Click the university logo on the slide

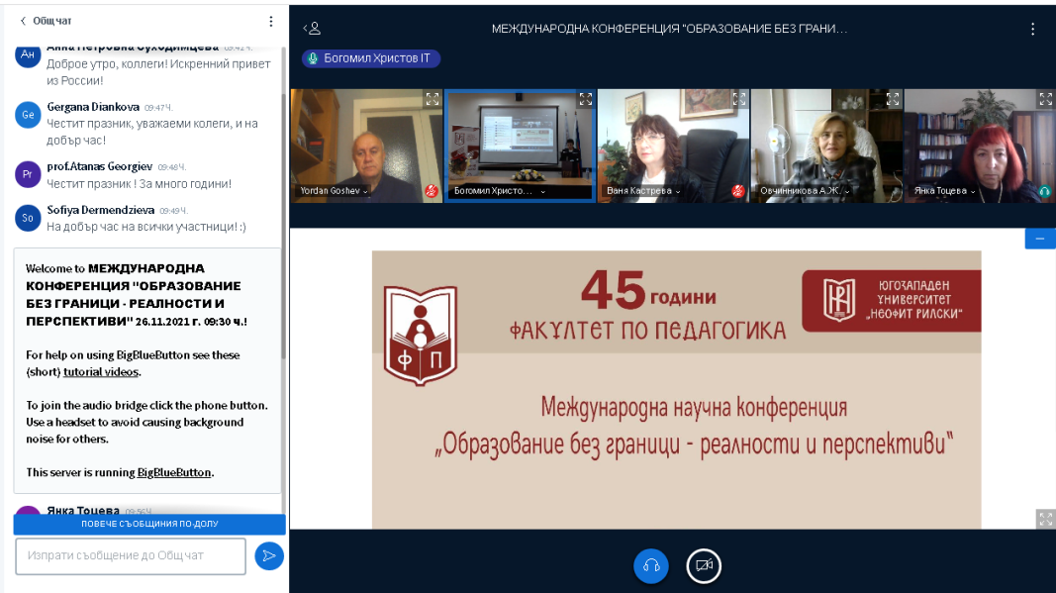[891, 301]
